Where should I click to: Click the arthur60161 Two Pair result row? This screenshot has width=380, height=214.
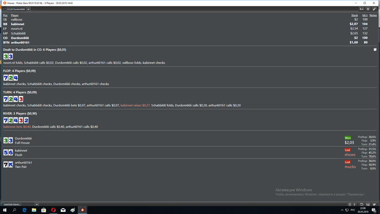pyautogui.click(x=190, y=165)
